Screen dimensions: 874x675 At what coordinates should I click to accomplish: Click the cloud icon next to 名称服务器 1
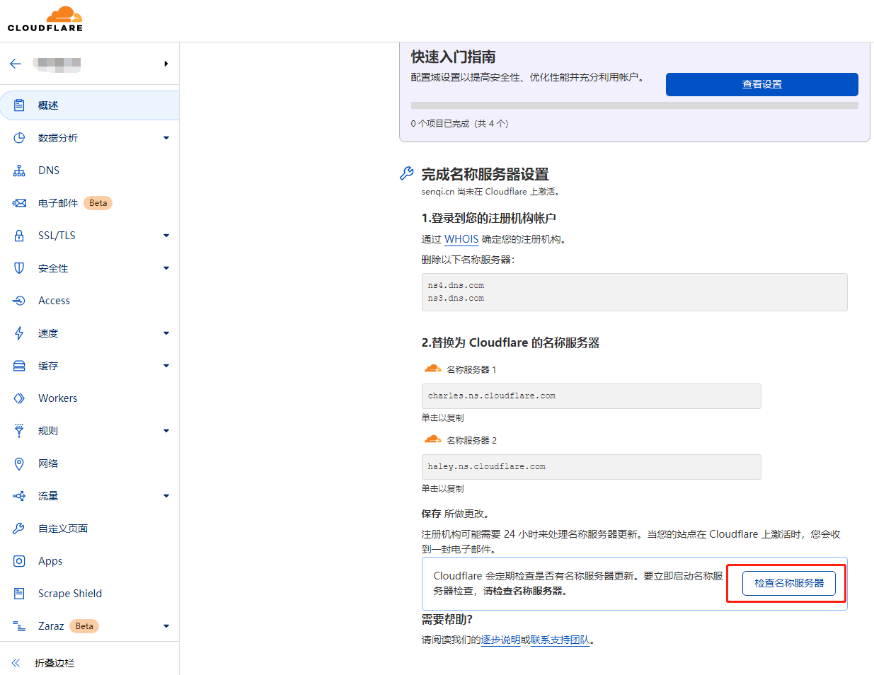[x=432, y=369]
